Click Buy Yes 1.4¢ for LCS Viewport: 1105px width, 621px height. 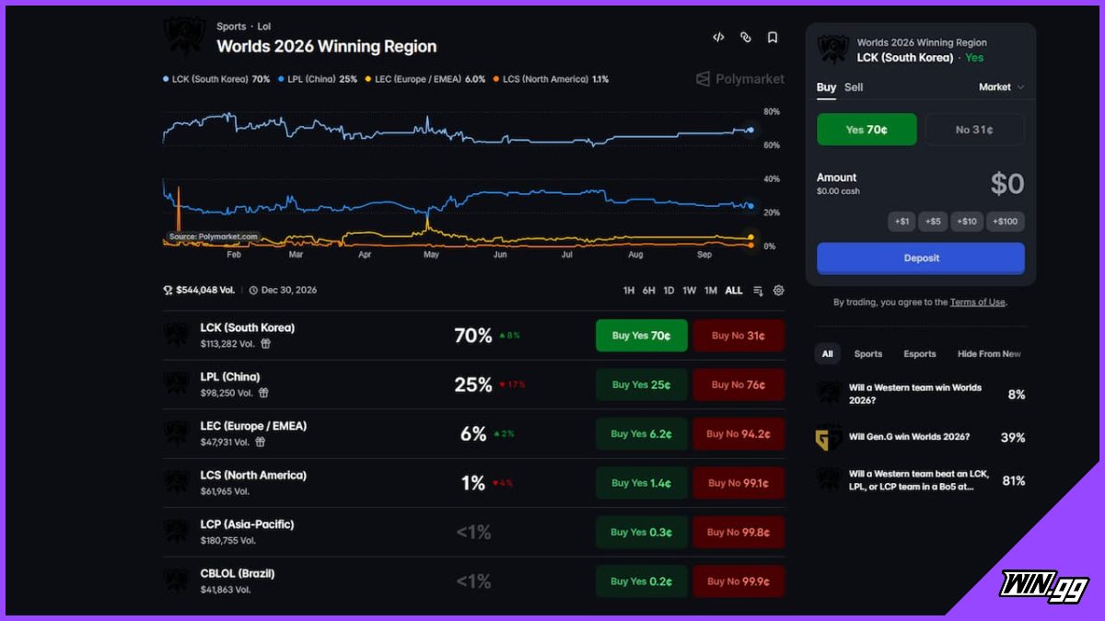tap(642, 483)
